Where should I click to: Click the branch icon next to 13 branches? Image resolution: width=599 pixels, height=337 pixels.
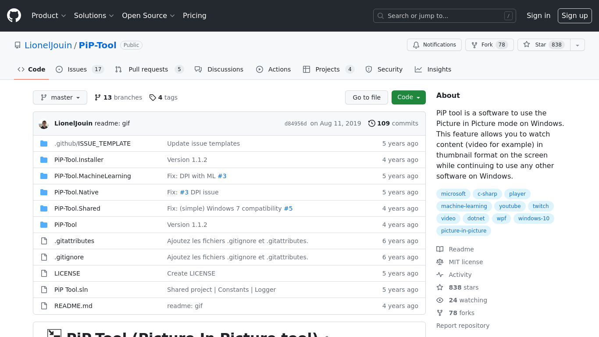(x=98, y=97)
